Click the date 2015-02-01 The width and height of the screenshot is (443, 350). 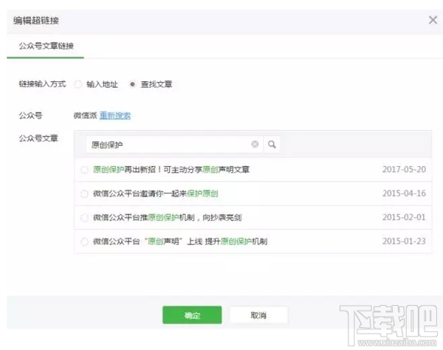click(x=404, y=218)
